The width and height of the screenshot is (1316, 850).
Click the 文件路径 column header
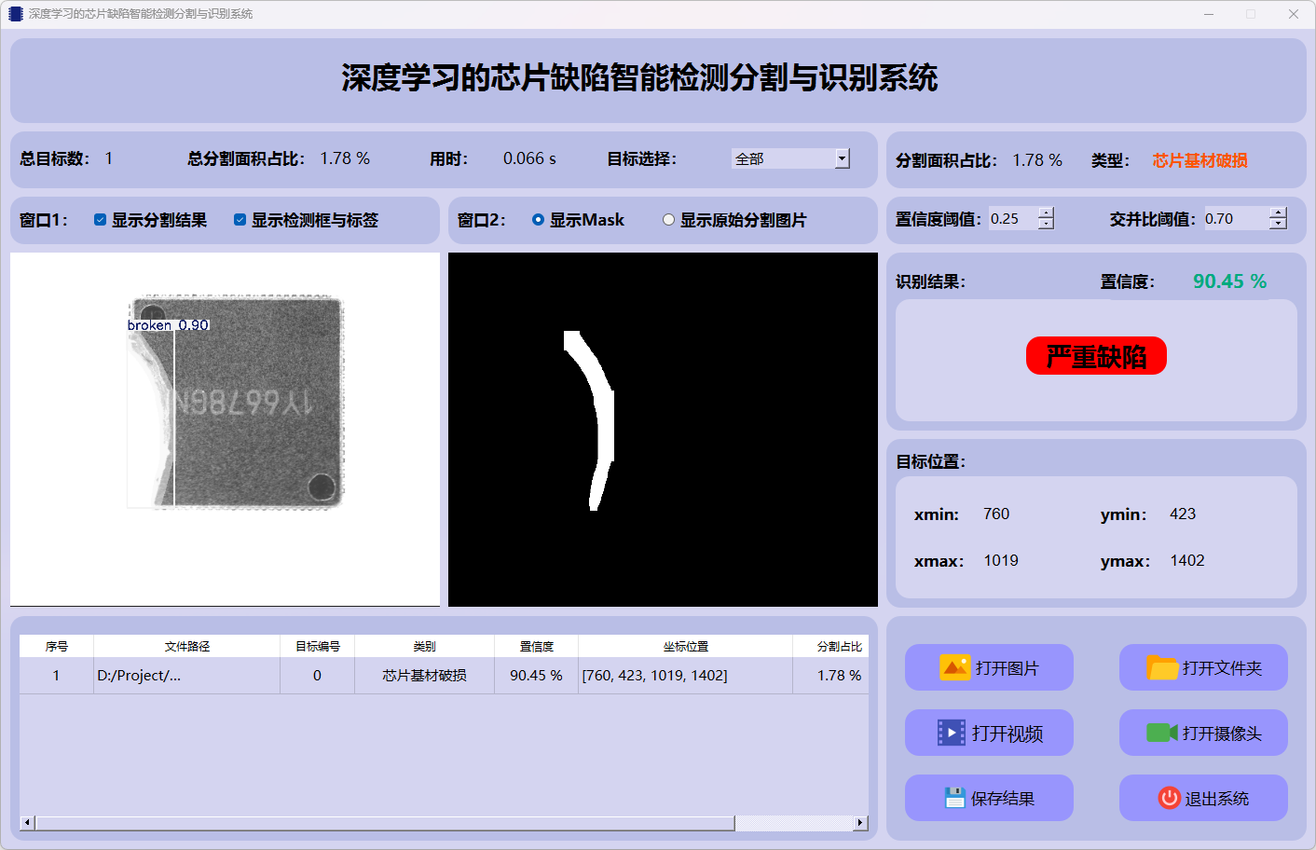(x=186, y=646)
